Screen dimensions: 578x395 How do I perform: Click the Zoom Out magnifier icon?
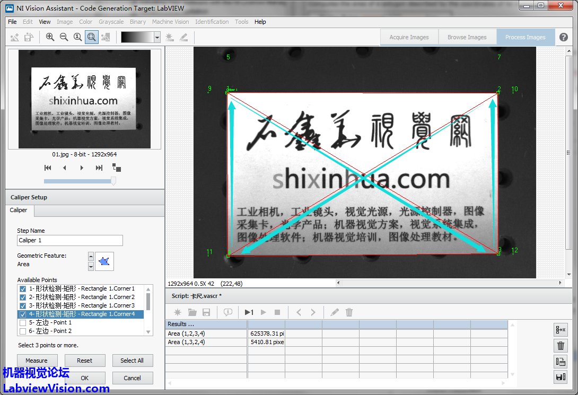point(64,37)
